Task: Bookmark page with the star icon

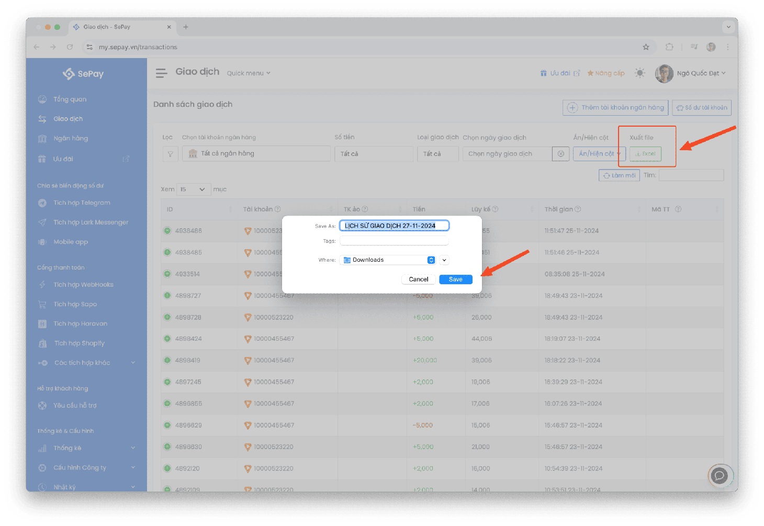Action: click(646, 47)
